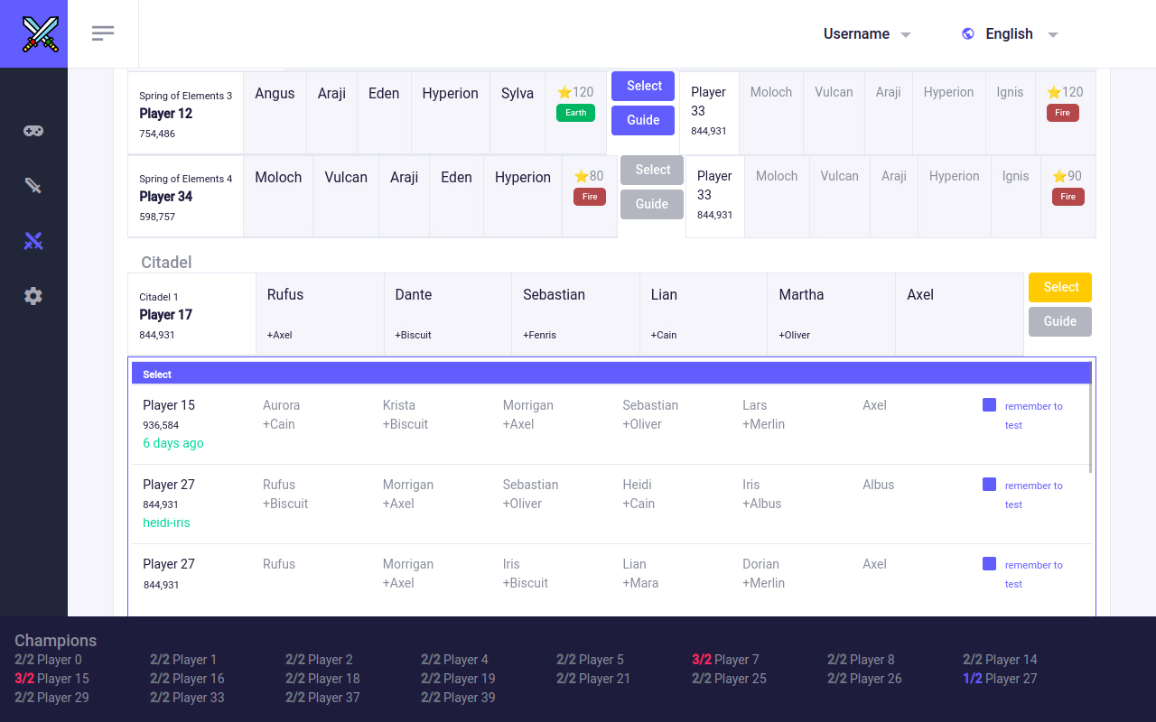Open Guide for Spring of Elements 3
Screen dimensions: 1156x722
[x=643, y=120]
